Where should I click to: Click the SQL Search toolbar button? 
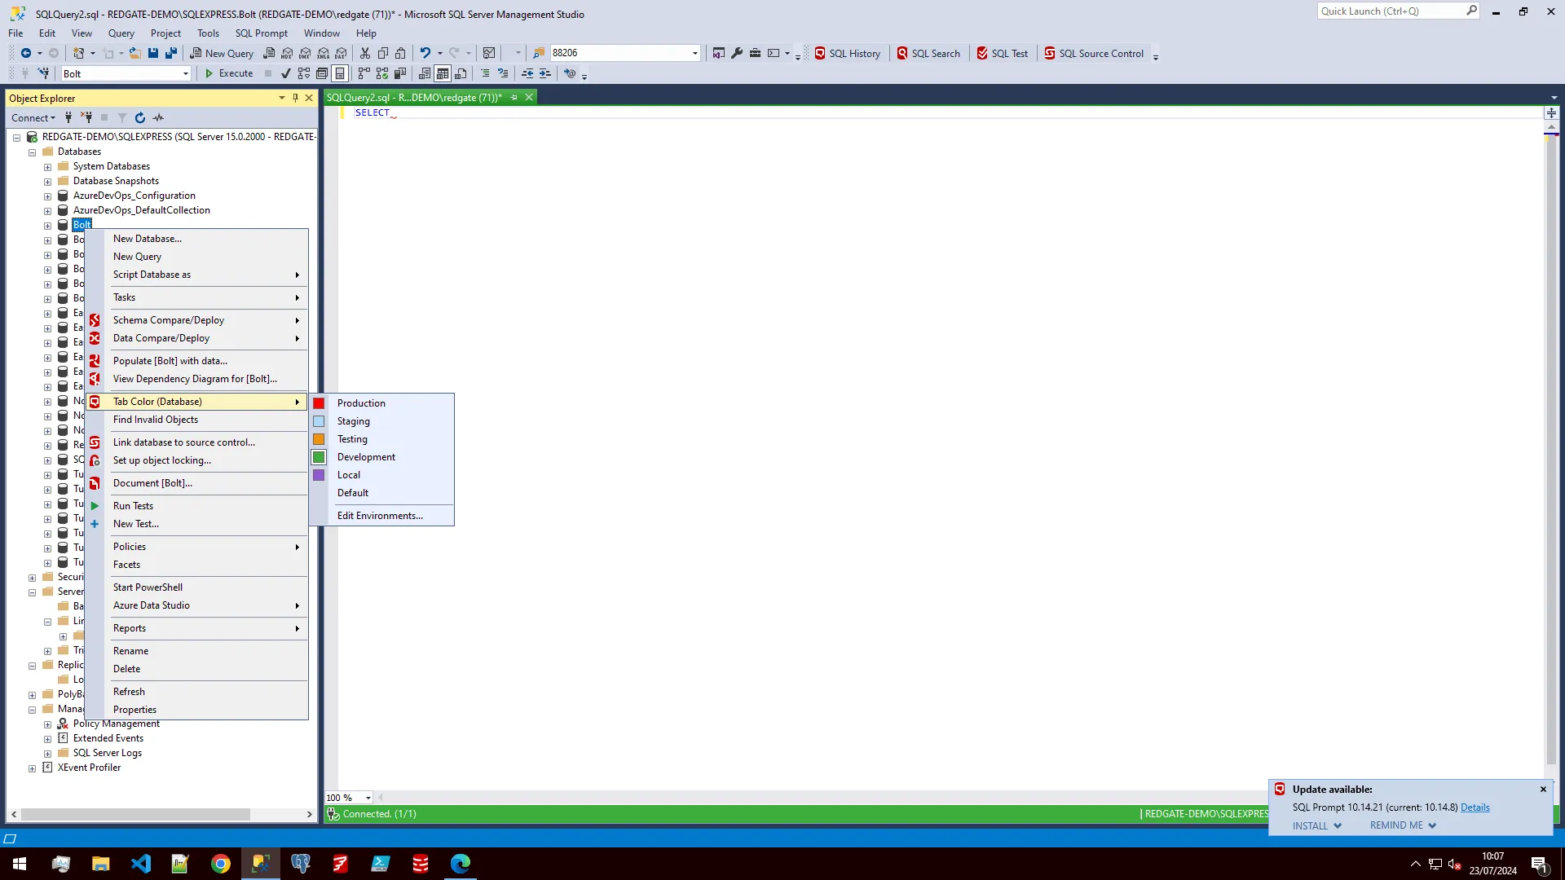tap(928, 54)
